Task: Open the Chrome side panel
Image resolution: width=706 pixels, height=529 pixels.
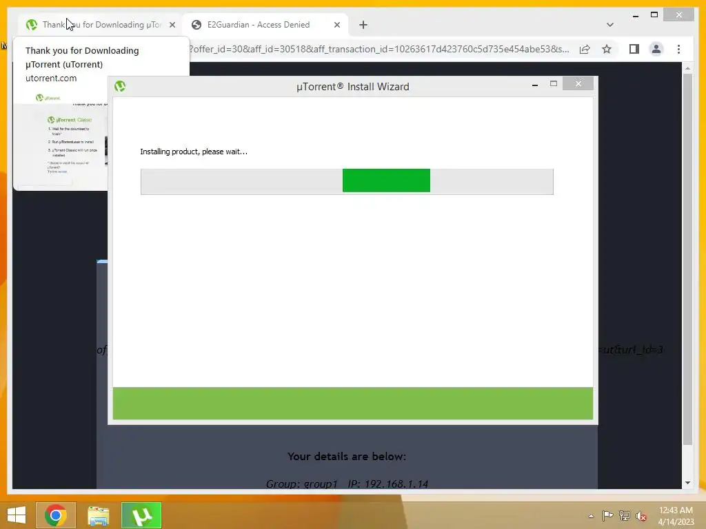Action: pos(634,49)
